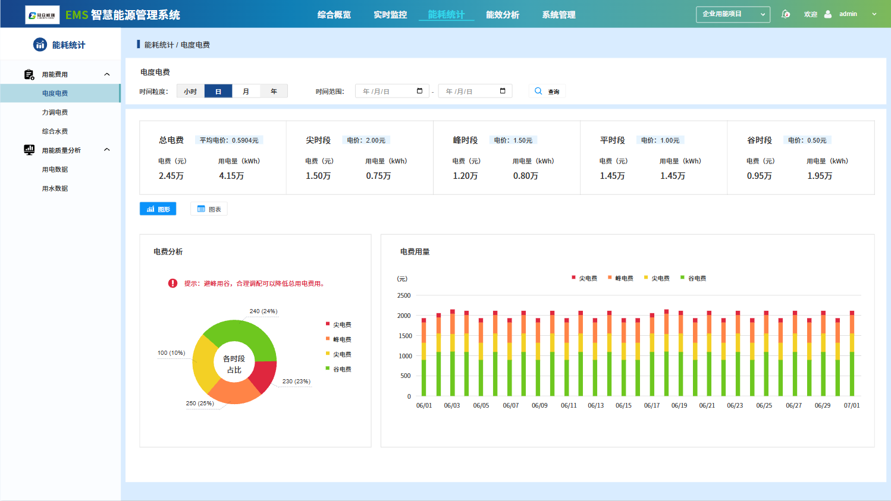Switch time granularity to 月

point(246,92)
